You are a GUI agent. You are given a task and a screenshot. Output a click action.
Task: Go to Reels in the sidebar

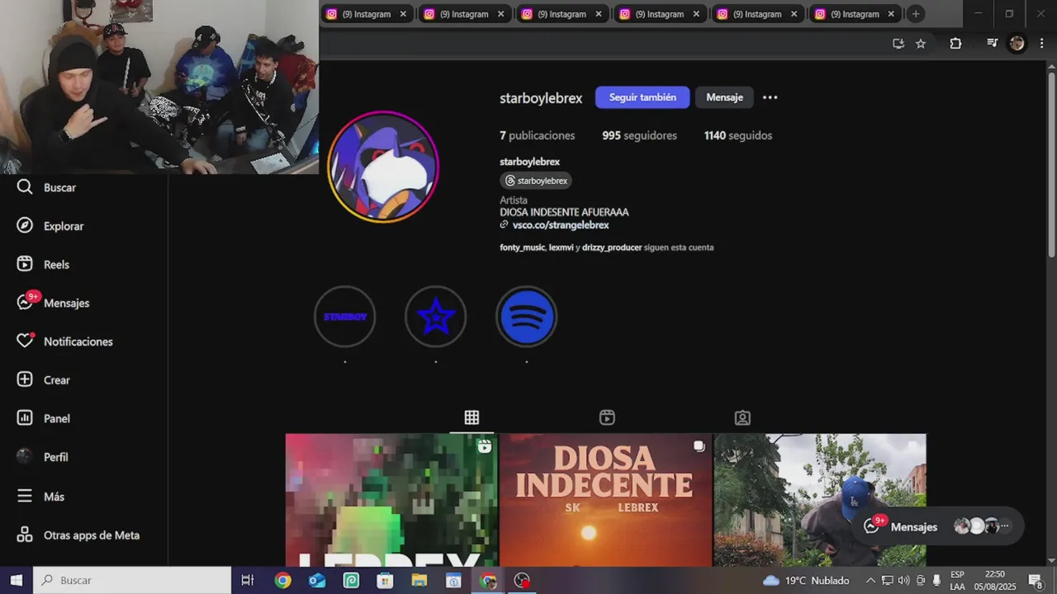[x=44, y=265]
